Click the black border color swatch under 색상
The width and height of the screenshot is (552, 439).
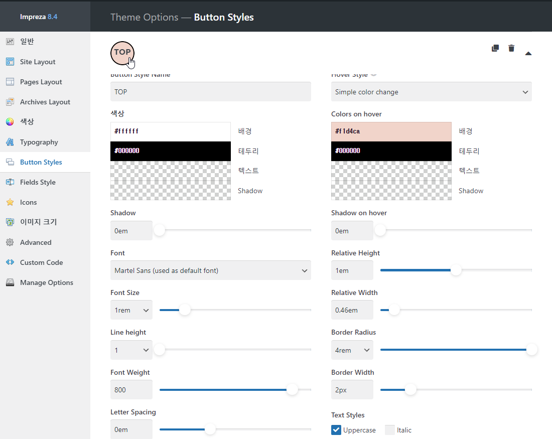(171, 151)
